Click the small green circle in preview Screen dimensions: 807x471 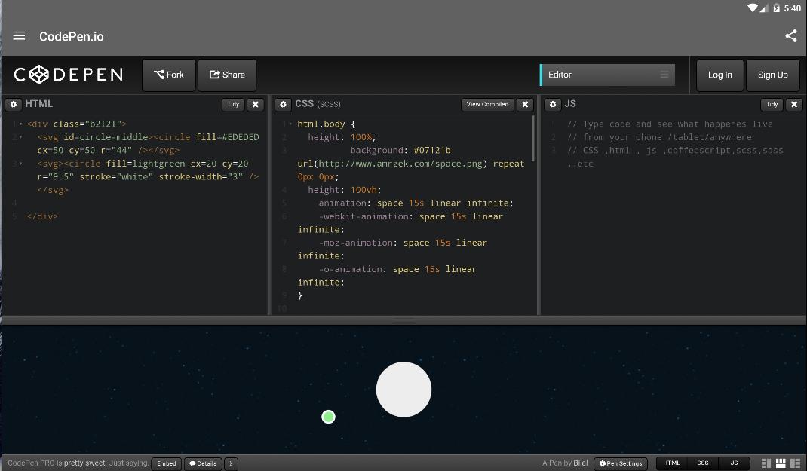(328, 417)
